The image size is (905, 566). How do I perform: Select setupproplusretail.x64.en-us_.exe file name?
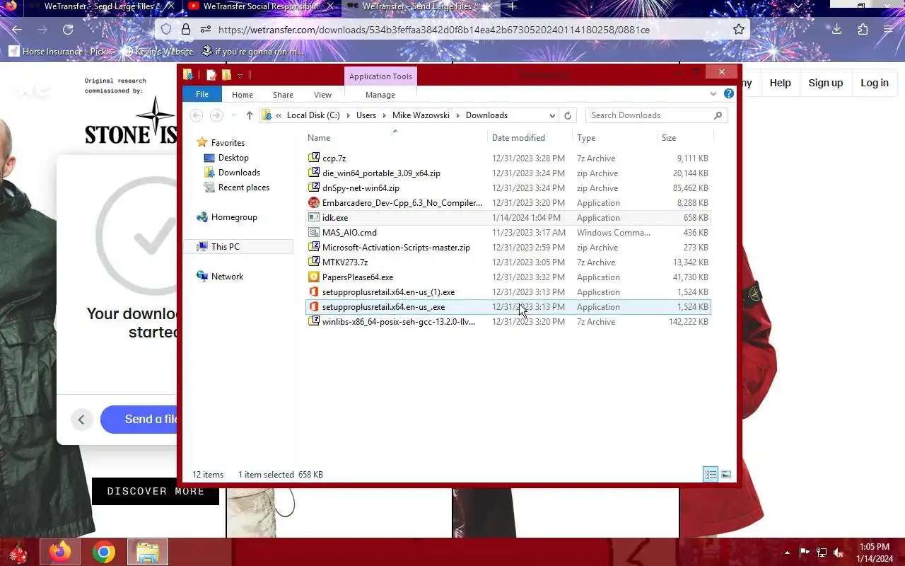click(383, 307)
